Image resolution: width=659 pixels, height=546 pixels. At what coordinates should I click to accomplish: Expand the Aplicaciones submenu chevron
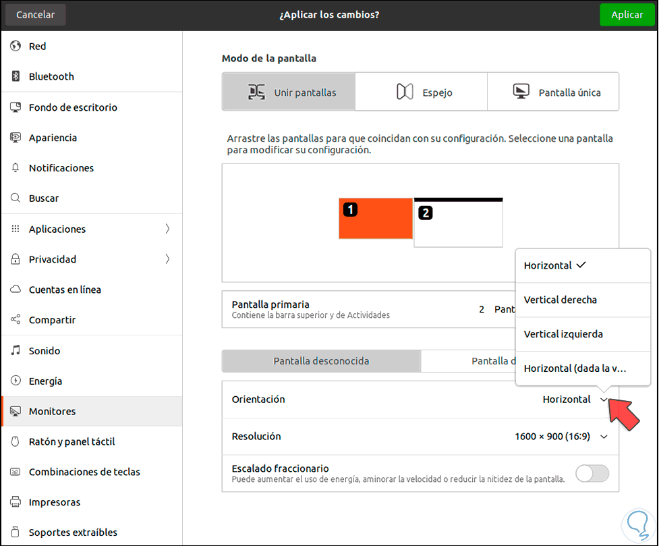click(x=167, y=229)
